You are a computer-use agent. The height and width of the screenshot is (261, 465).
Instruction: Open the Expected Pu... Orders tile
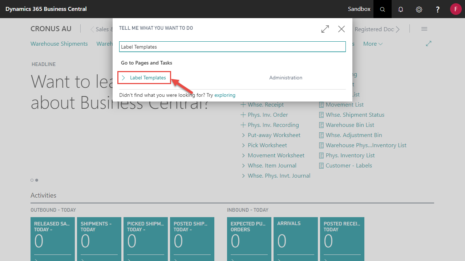pos(249,239)
